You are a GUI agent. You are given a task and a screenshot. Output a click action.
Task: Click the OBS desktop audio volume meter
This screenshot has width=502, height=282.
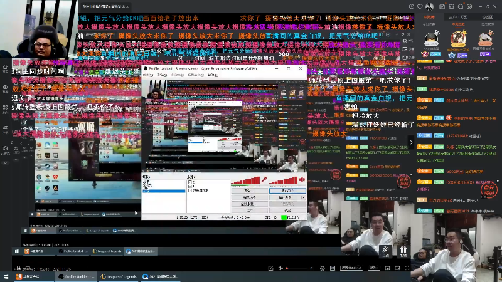[x=284, y=180]
